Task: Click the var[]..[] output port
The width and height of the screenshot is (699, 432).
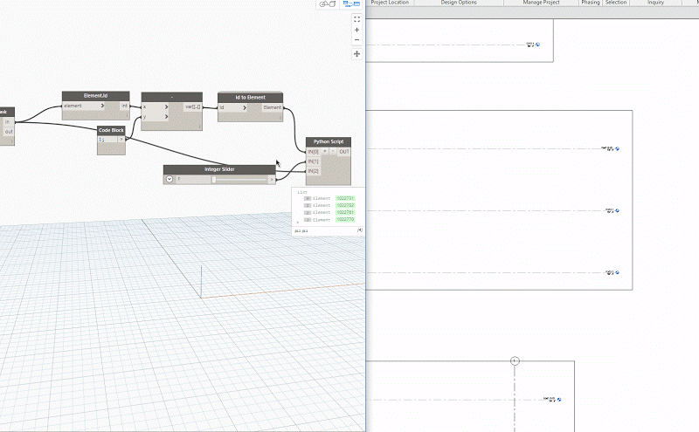Action: point(193,106)
